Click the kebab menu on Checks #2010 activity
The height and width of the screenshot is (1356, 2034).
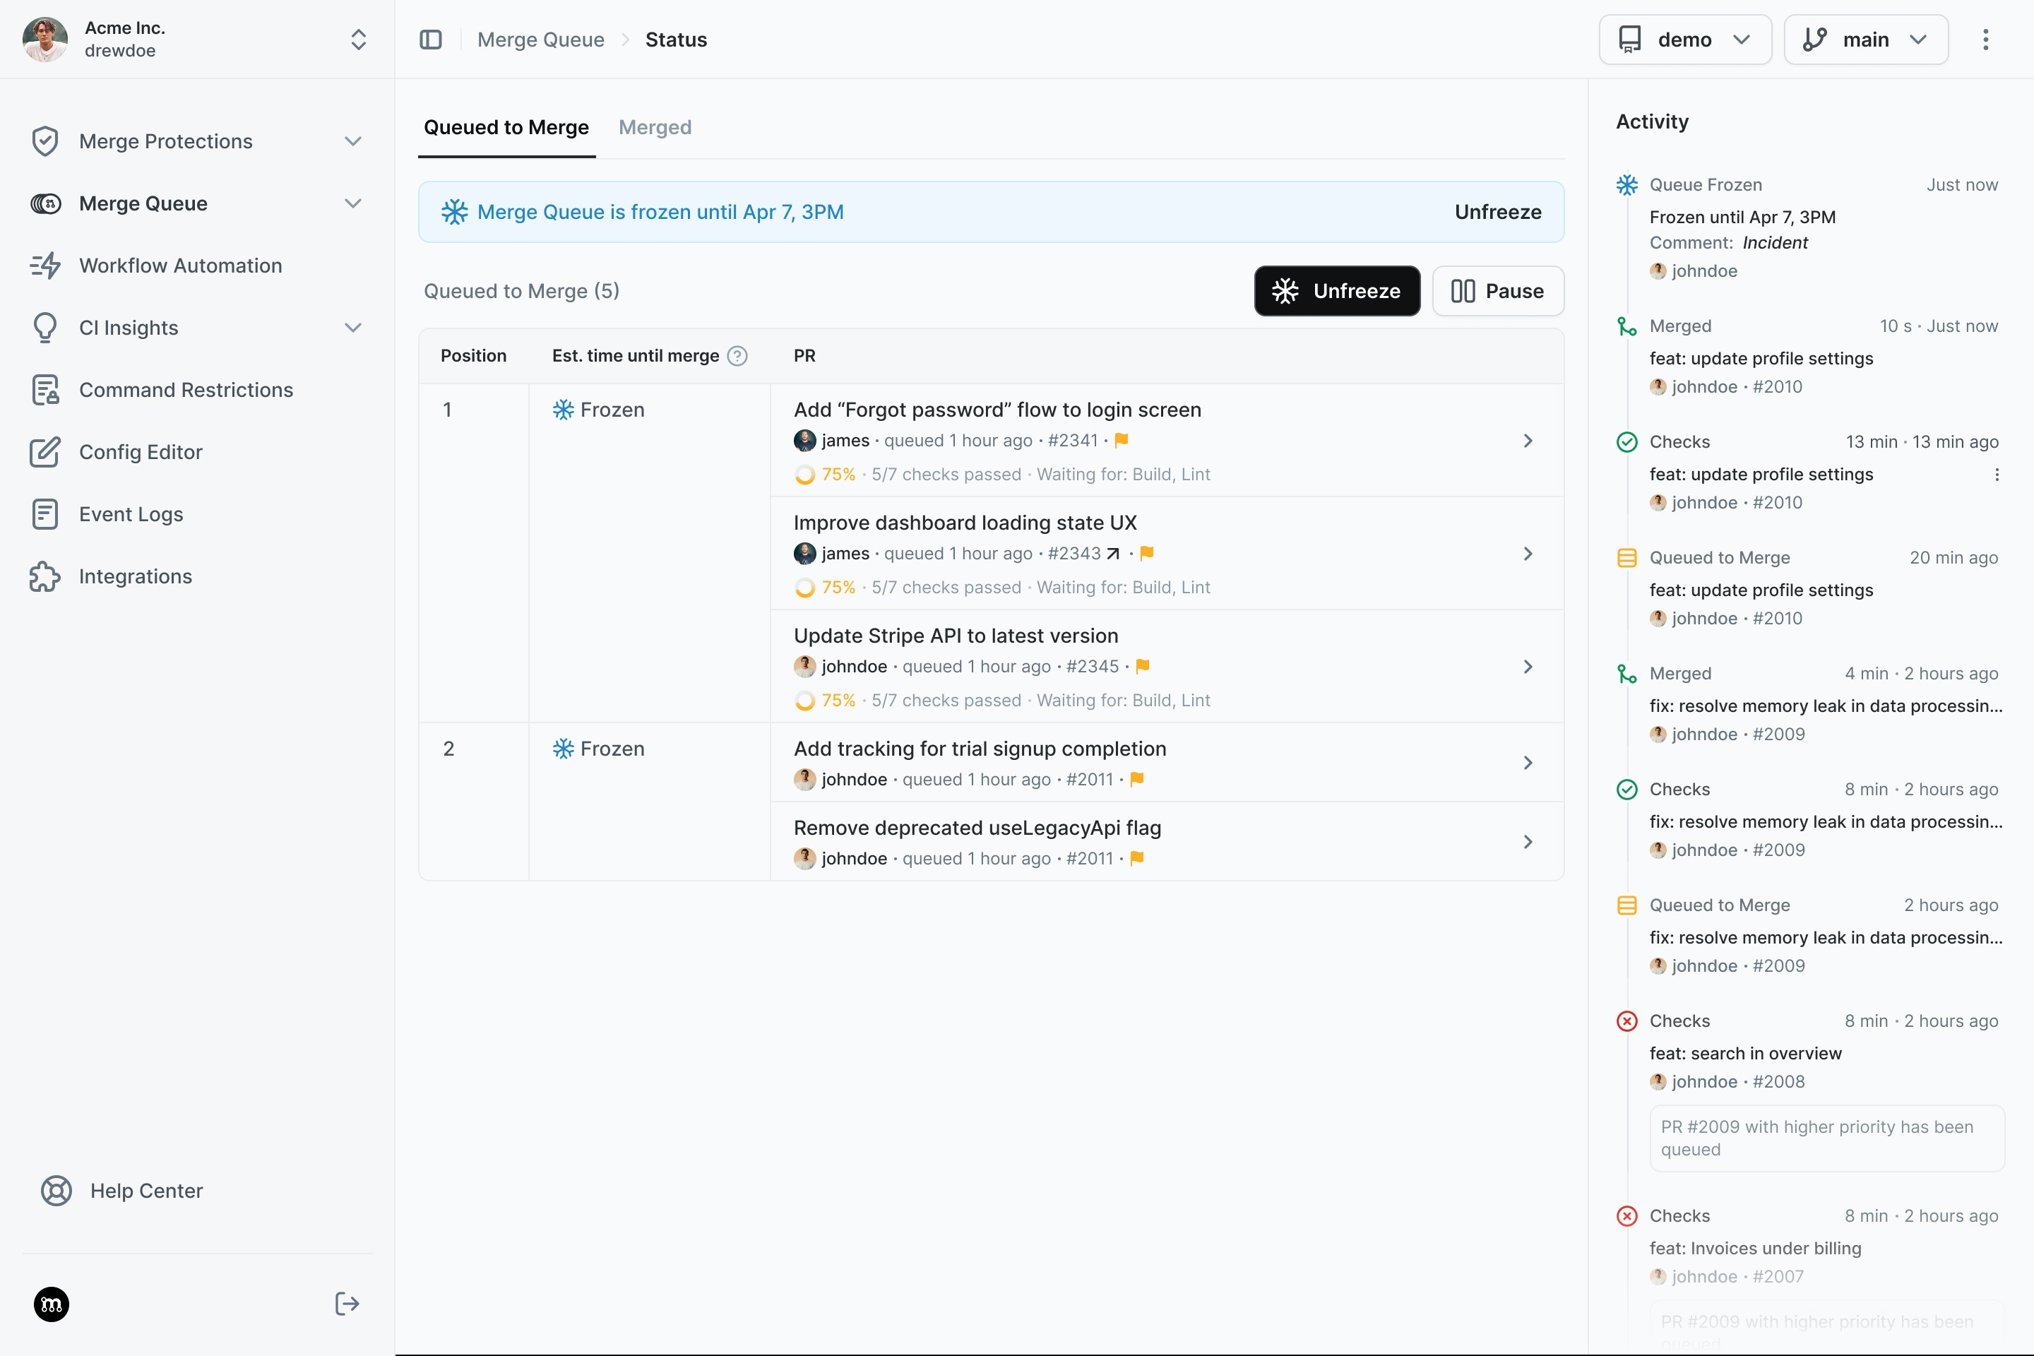point(1997,475)
